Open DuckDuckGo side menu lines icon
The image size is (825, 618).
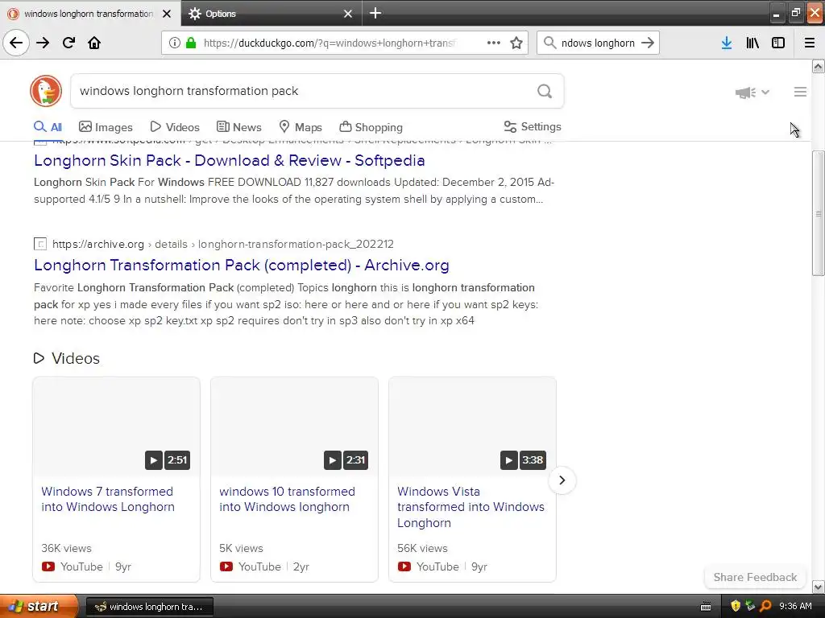tap(800, 92)
